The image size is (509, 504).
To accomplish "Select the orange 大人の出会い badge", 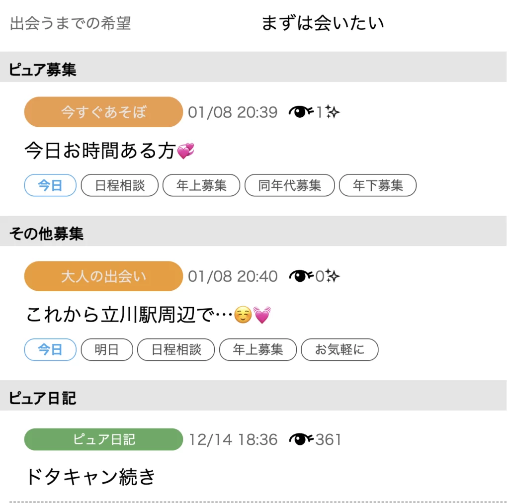I will click(103, 276).
